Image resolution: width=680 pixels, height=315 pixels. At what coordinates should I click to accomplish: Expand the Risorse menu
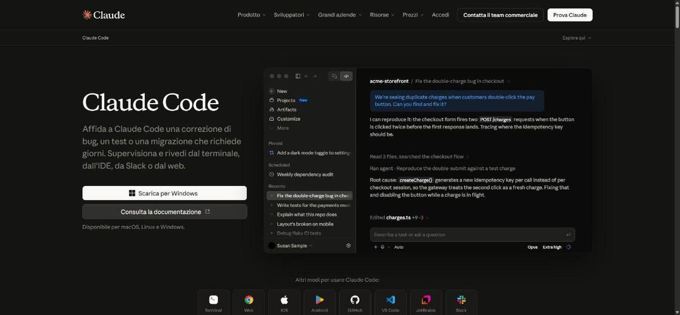click(382, 15)
